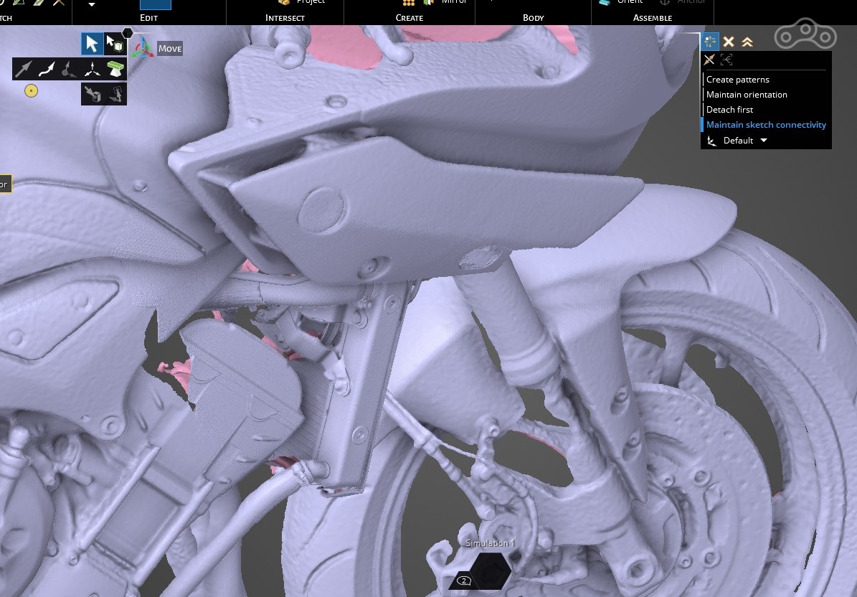Click the highlighted blue Edit group button

click(x=156, y=4)
